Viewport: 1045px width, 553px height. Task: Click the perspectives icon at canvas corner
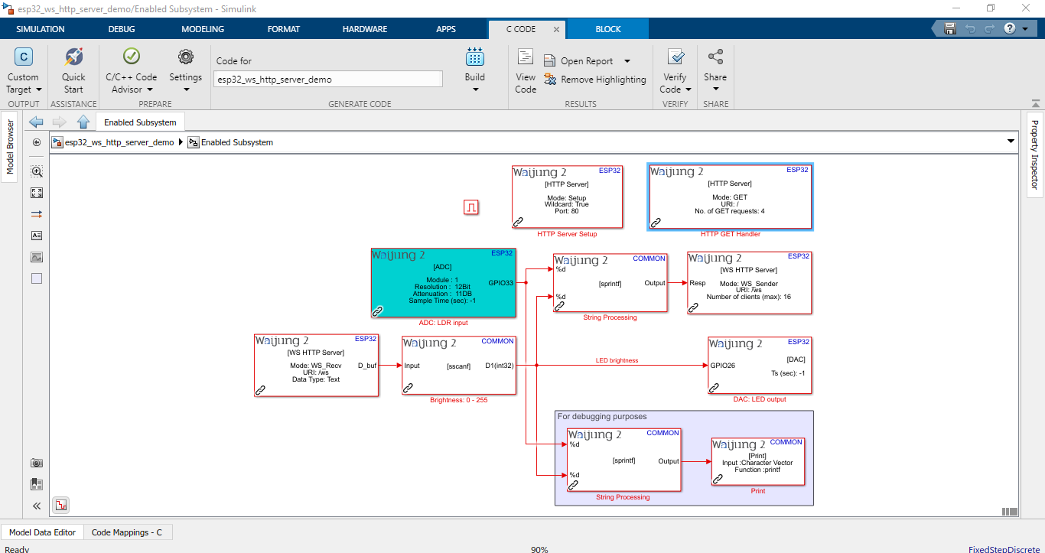tap(61, 505)
